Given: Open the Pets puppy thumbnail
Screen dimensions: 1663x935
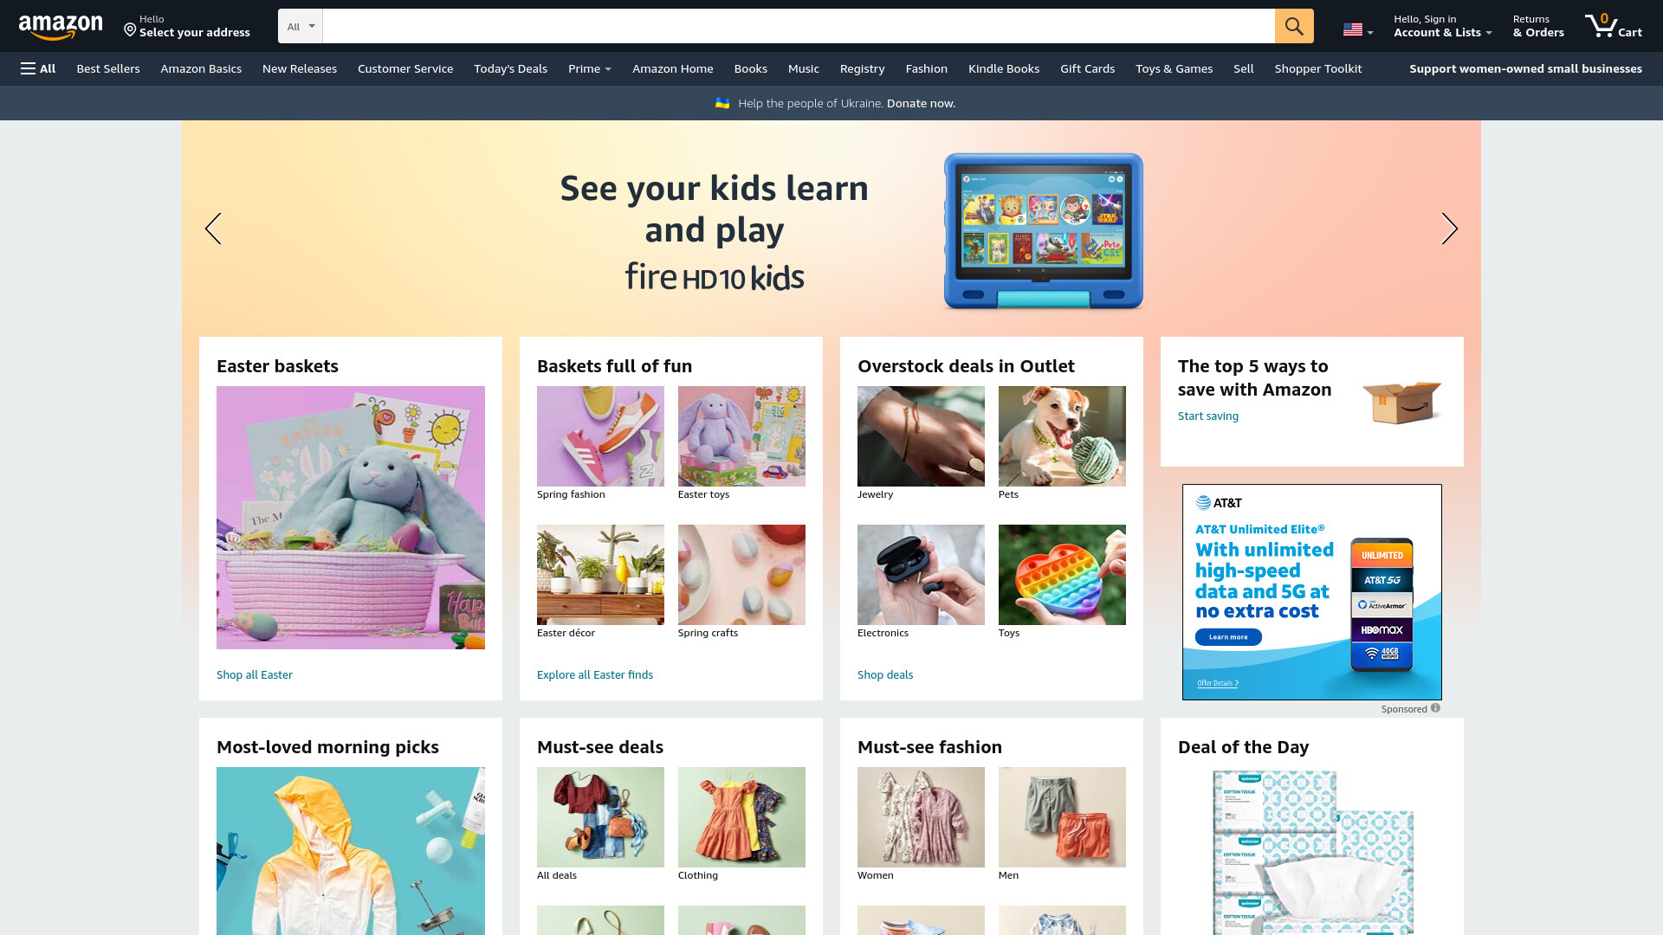Looking at the screenshot, I should pos(1062,436).
